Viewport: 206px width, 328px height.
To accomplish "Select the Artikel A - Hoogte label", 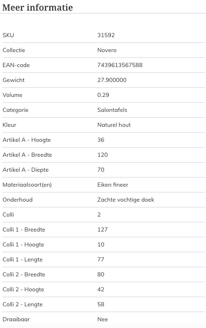I will 27,140.
